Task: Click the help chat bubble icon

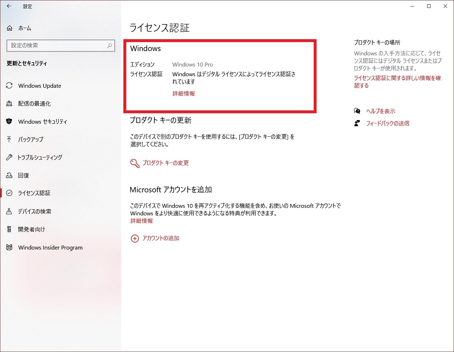Action: point(357,111)
